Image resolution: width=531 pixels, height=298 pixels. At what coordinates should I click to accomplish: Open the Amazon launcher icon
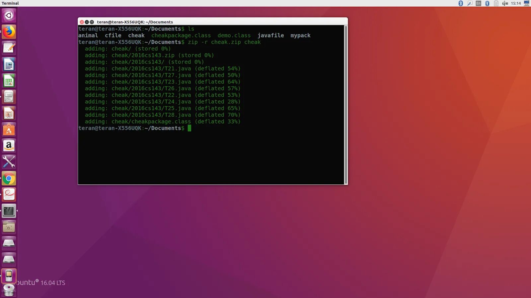coord(9,146)
